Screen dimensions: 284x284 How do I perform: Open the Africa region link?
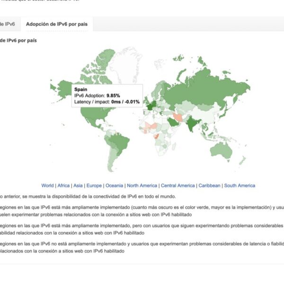(x=63, y=186)
